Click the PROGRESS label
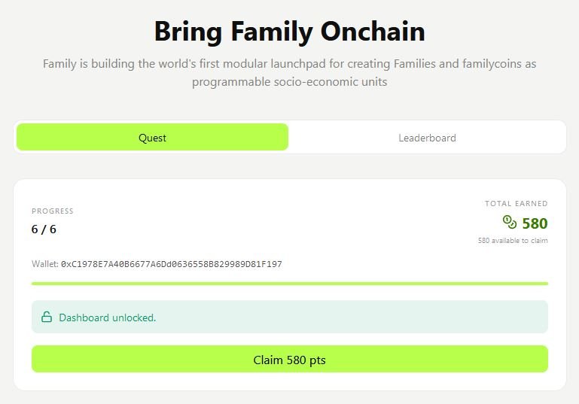This screenshot has width=579, height=404. [x=53, y=211]
